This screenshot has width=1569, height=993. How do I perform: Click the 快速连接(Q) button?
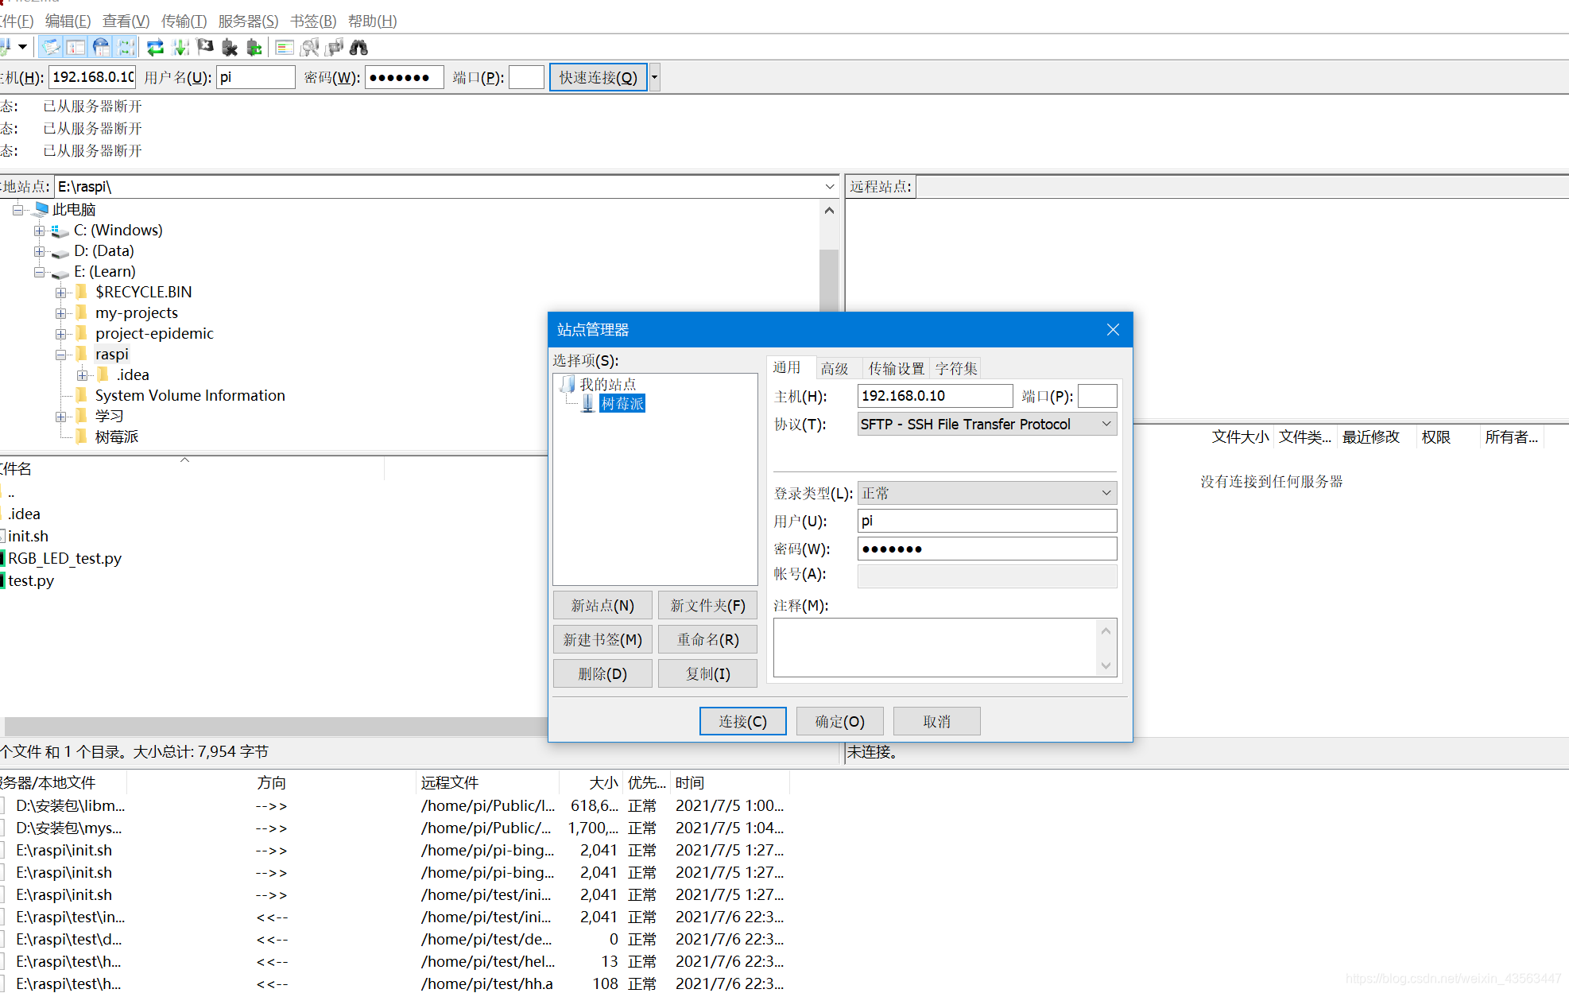(x=598, y=77)
